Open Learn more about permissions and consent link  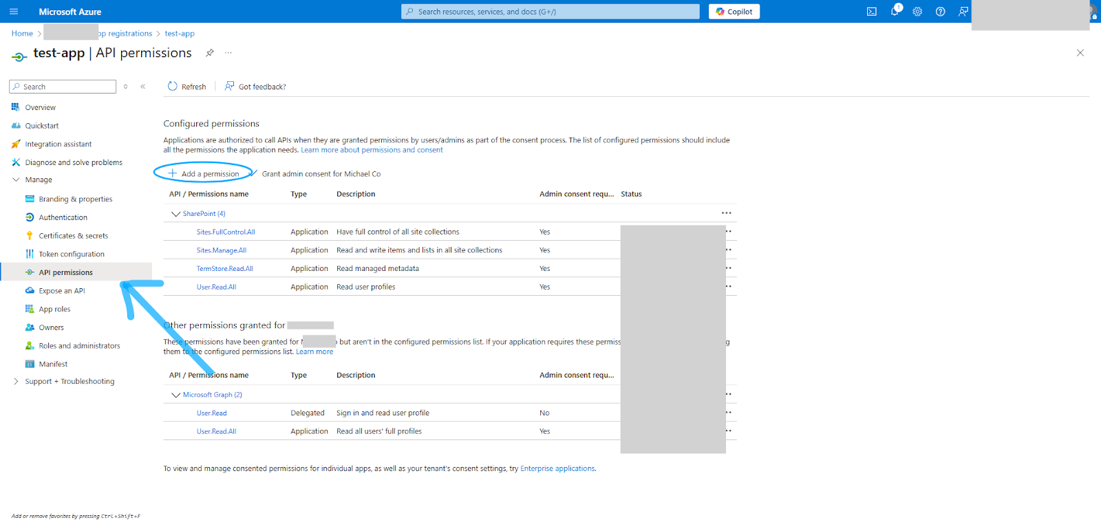click(x=372, y=150)
